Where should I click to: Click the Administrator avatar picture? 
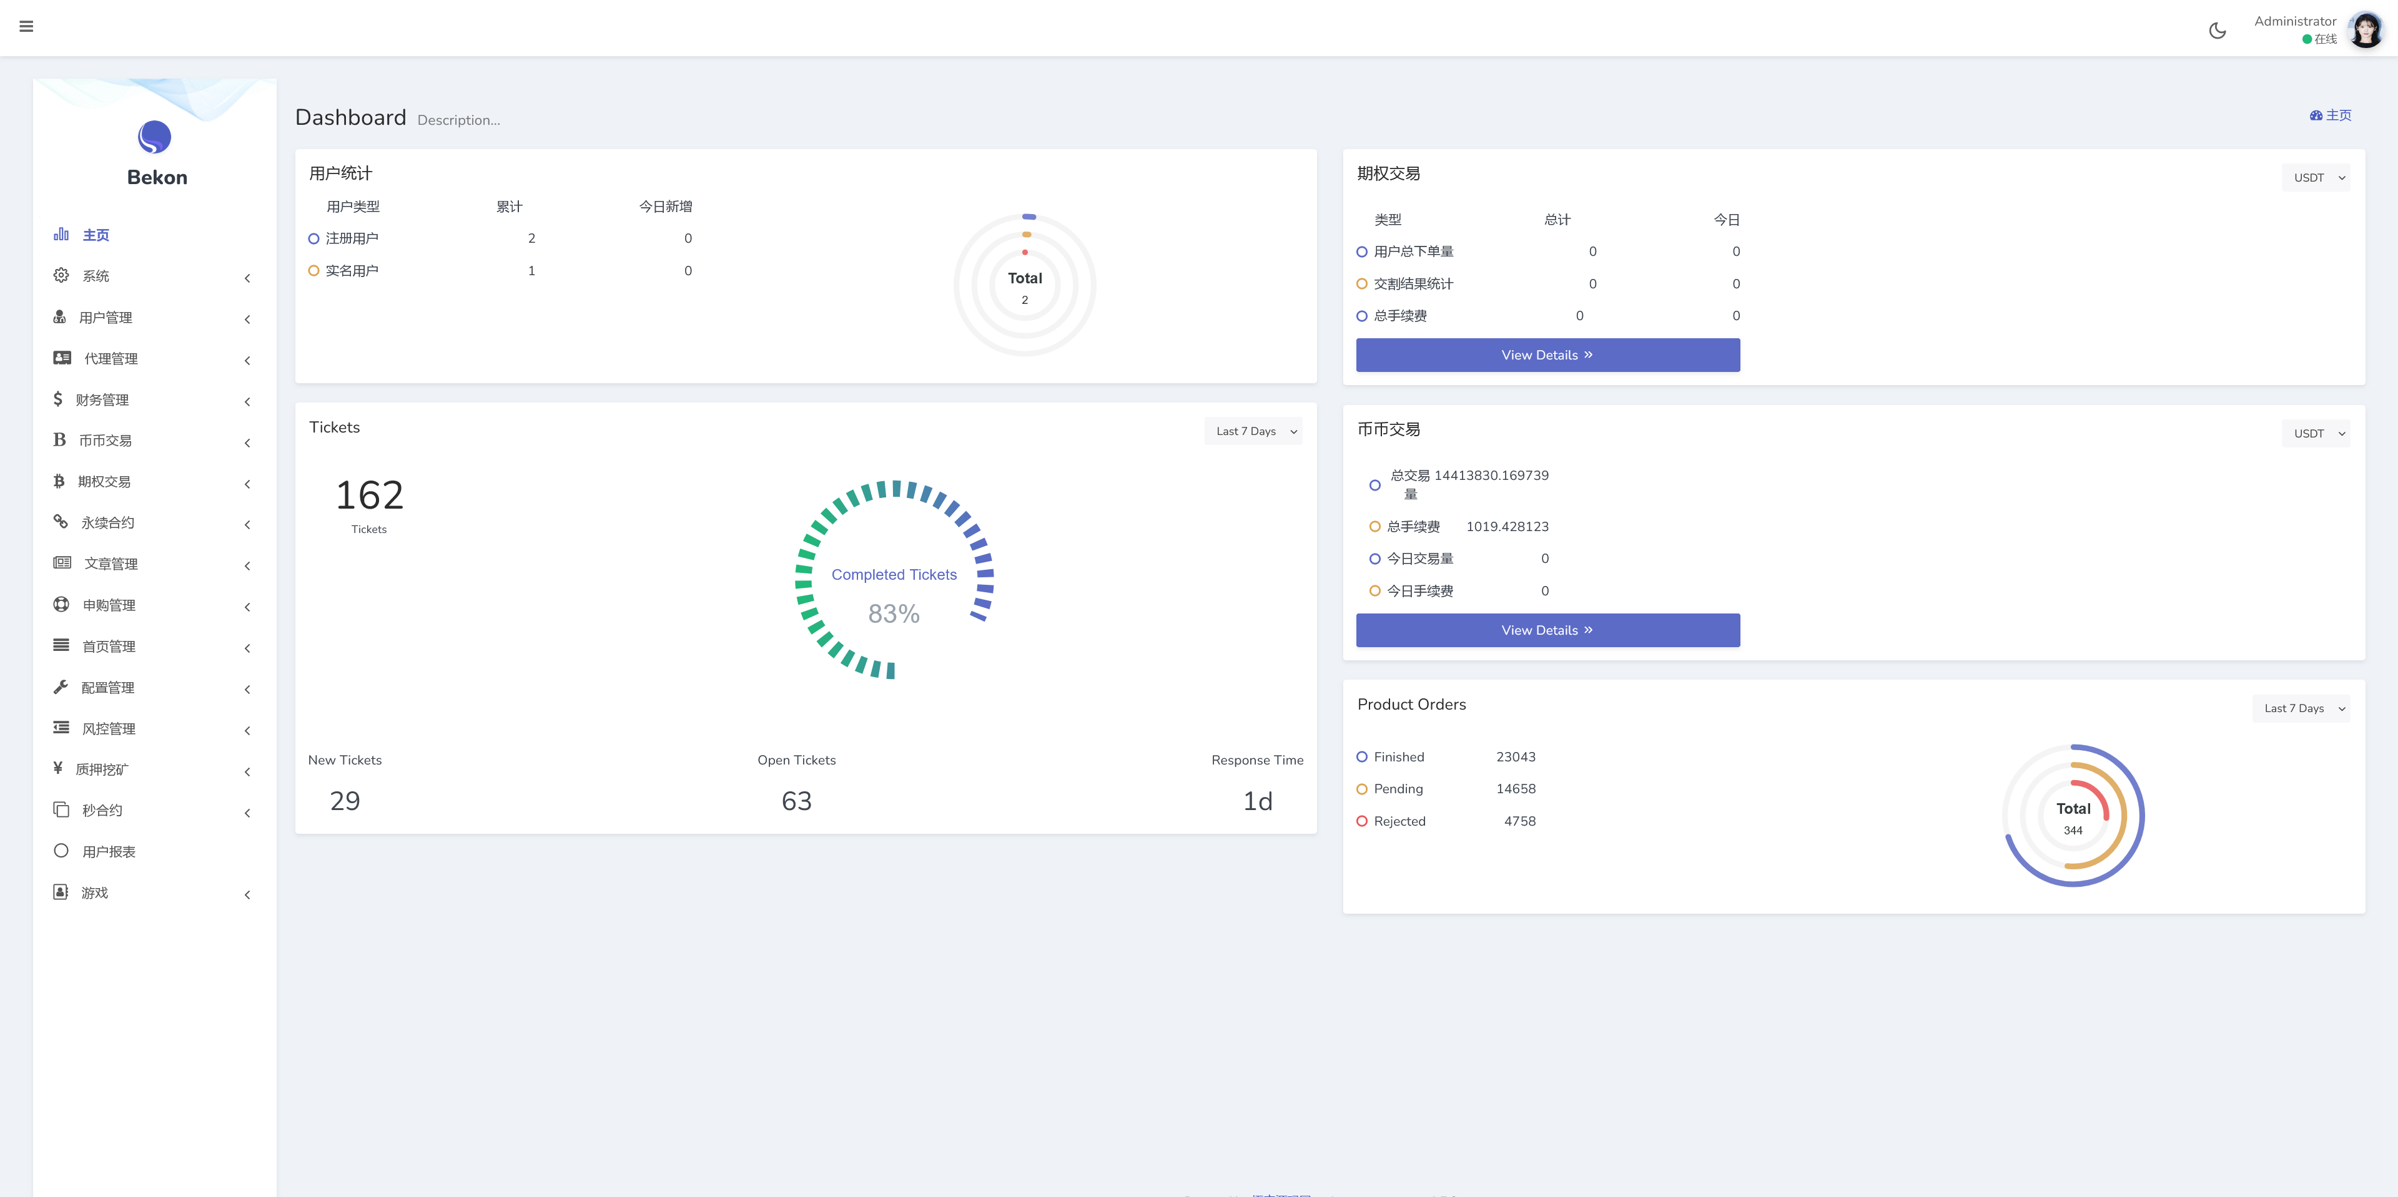tap(2366, 30)
